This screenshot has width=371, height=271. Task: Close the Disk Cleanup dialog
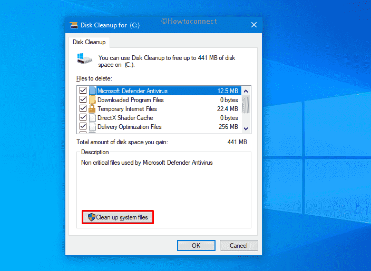254,25
